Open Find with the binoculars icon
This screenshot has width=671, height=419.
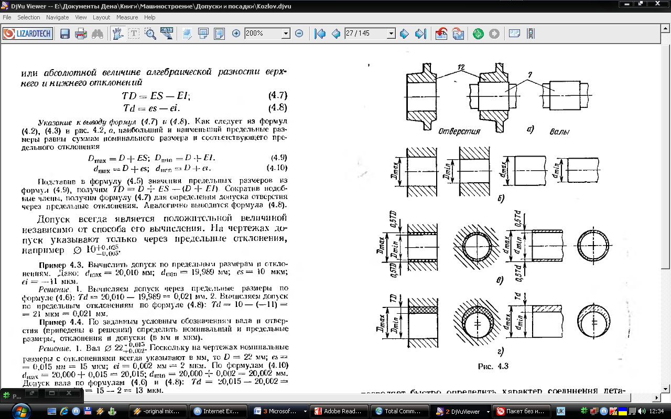[97, 34]
